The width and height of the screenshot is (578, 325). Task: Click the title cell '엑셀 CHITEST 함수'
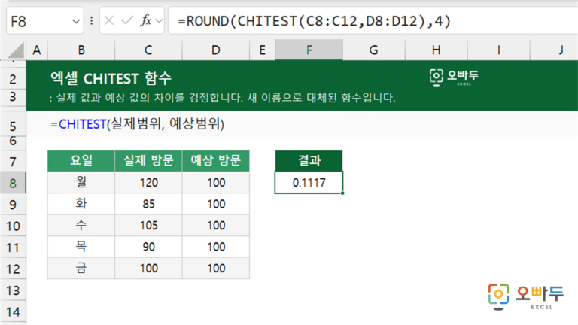[111, 78]
